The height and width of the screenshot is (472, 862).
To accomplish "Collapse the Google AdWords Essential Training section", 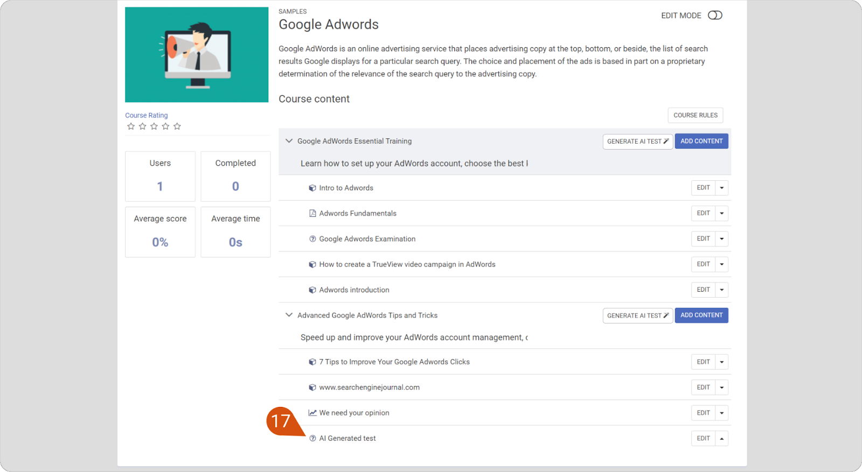I will [x=289, y=141].
